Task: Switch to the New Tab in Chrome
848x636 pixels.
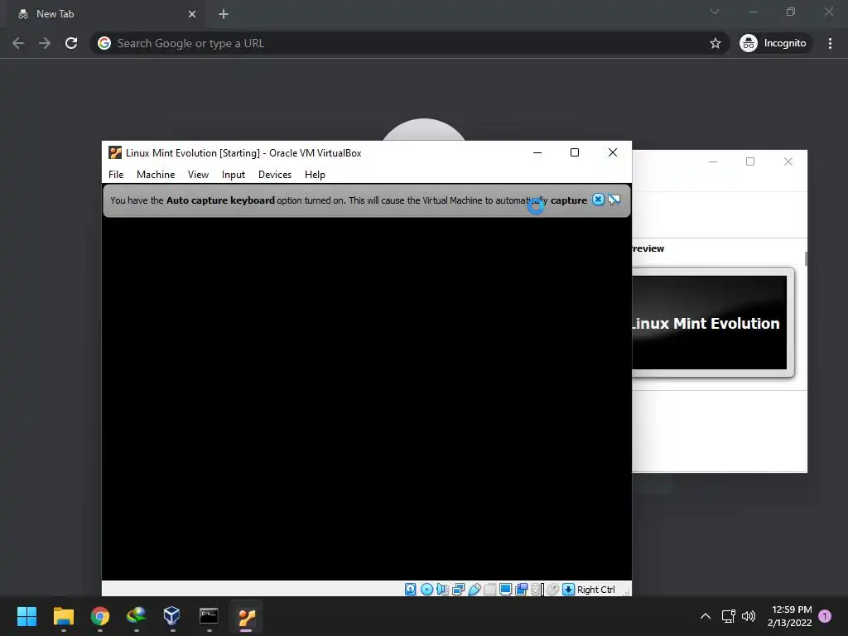Action: [104, 14]
